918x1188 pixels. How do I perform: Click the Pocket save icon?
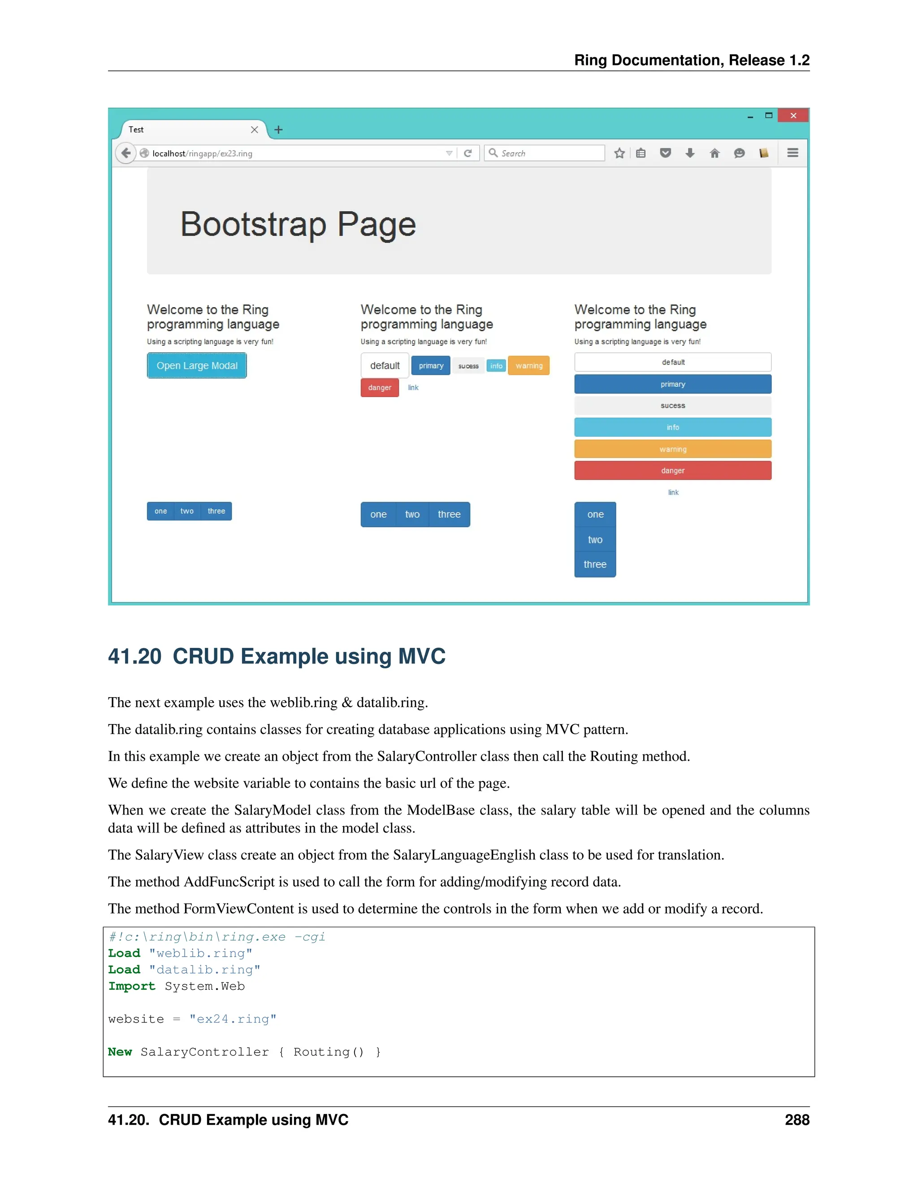[x=665, y=153]
